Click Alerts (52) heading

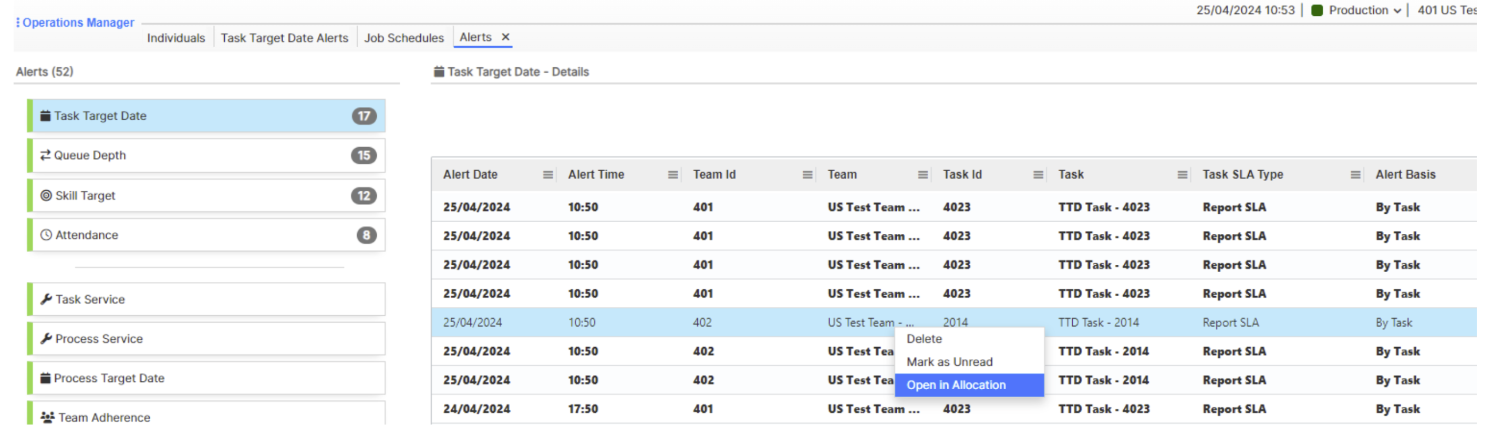[44, 72]
